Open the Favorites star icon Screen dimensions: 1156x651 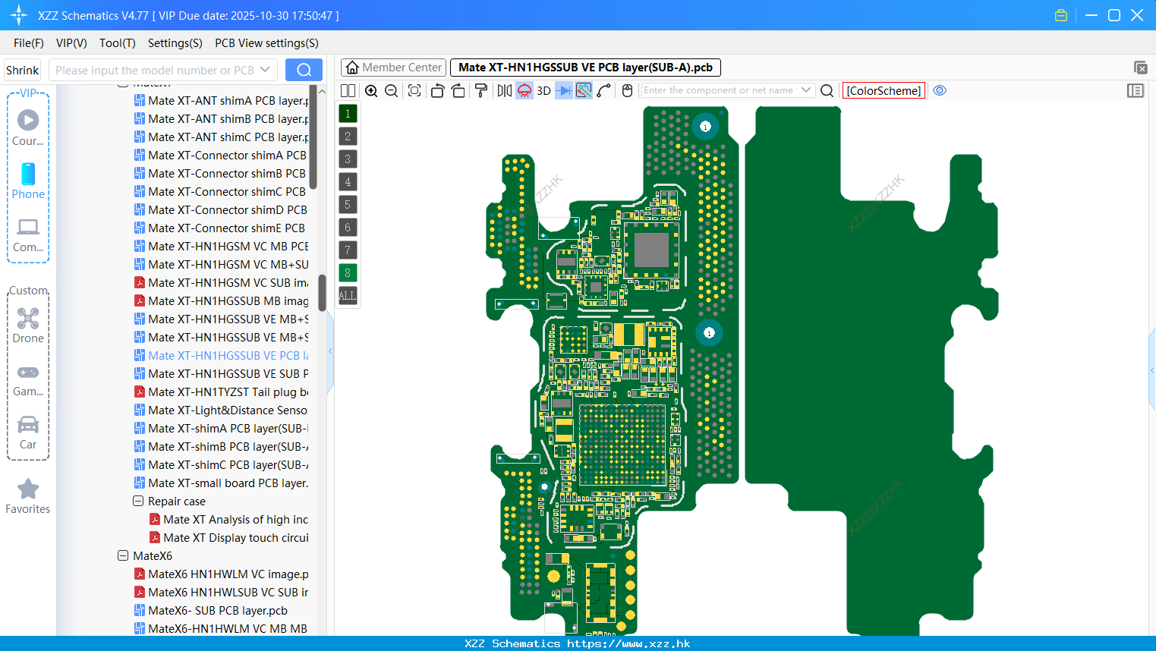28,496
